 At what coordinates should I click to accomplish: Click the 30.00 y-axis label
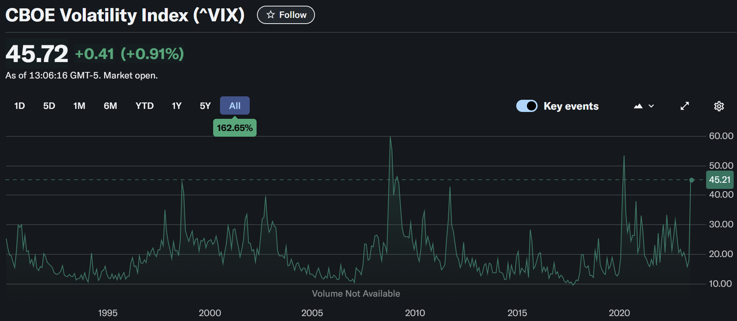721,224
